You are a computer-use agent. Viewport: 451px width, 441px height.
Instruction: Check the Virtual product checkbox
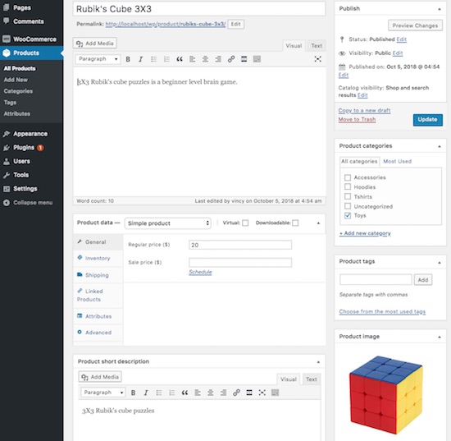[245, 223]
